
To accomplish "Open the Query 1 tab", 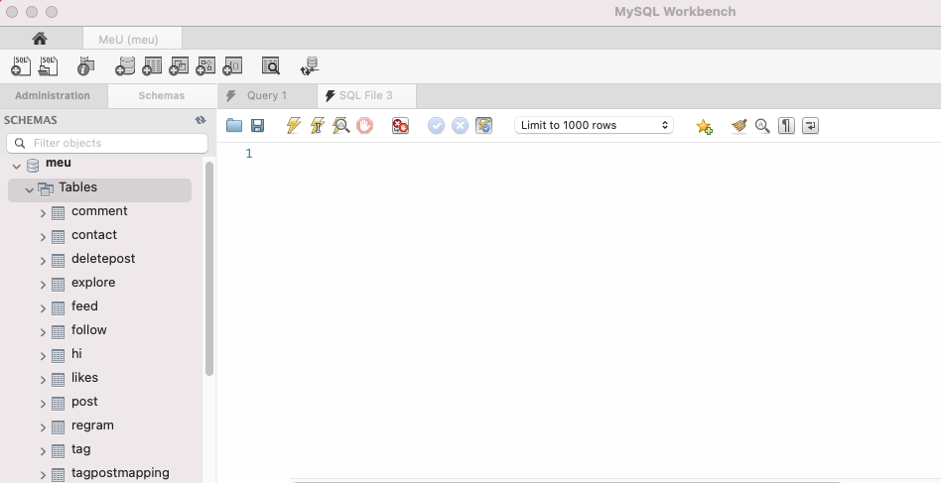I will 267,96.
